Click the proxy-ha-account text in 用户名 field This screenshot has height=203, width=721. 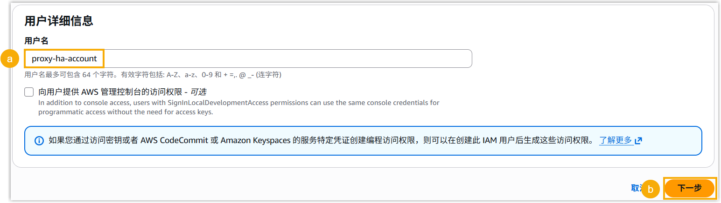[x=64, y=59]
